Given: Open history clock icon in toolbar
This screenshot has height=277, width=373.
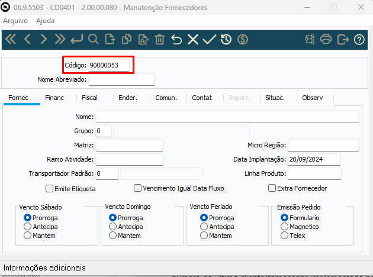Looking at the screenshot, I should point(226,39).
